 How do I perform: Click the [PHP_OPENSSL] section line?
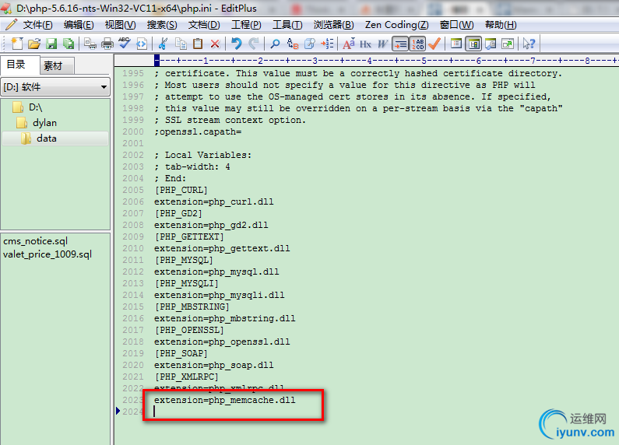tap(189, 330)
